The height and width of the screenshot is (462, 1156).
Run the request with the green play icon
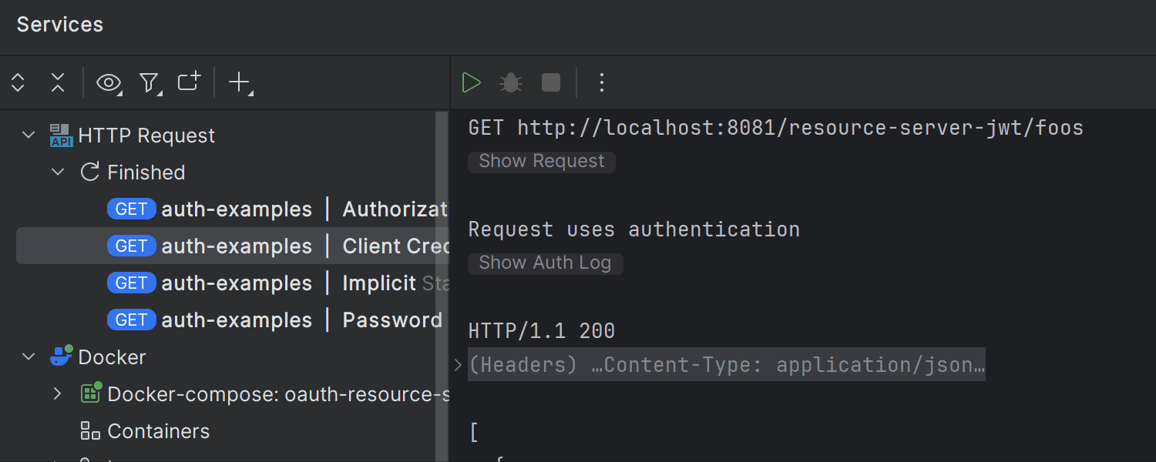pyautogui.click(x=471, y=82)
